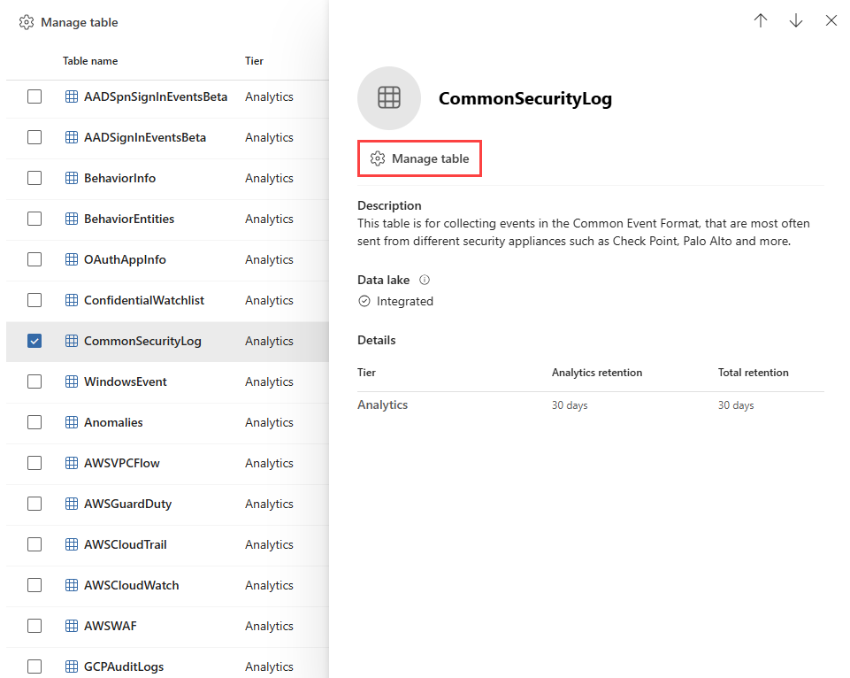
Task: Select the AWSCloudTrail table name
Action: tap(126, 544)
